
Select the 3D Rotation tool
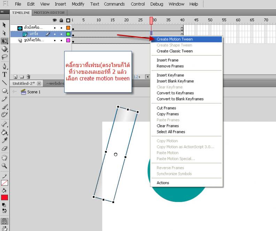click(x=5, y=49)
